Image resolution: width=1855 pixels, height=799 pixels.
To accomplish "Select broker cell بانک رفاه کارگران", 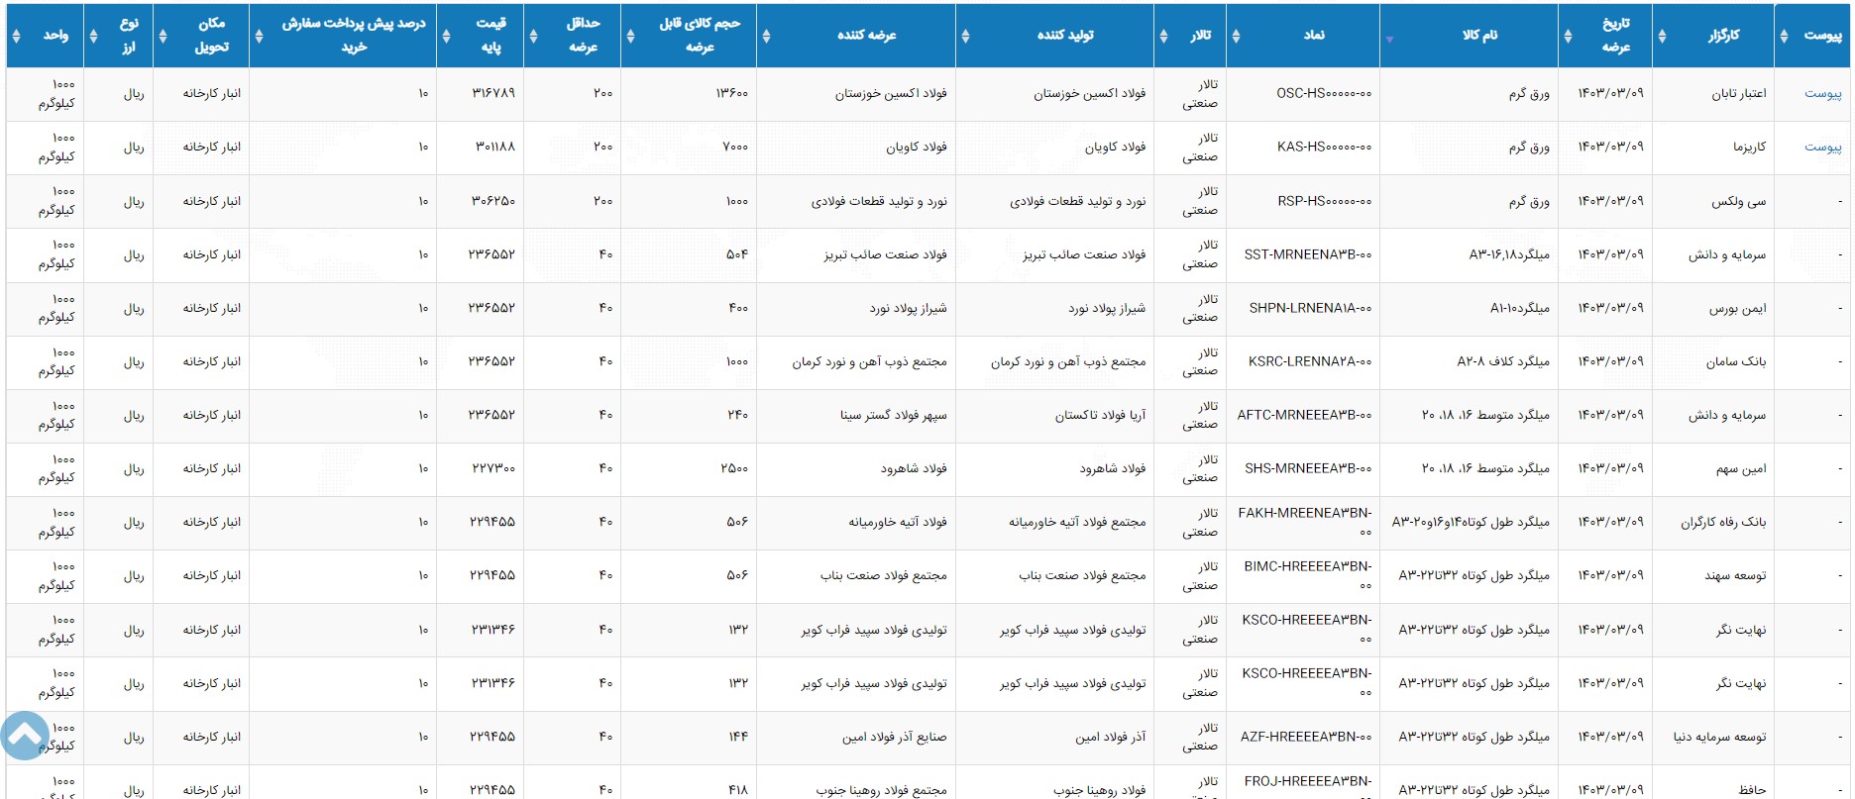I will 1723,522.
